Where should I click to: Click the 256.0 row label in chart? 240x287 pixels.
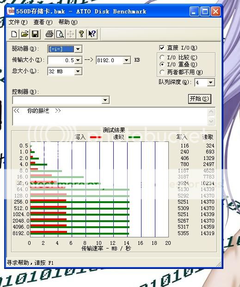21,202
